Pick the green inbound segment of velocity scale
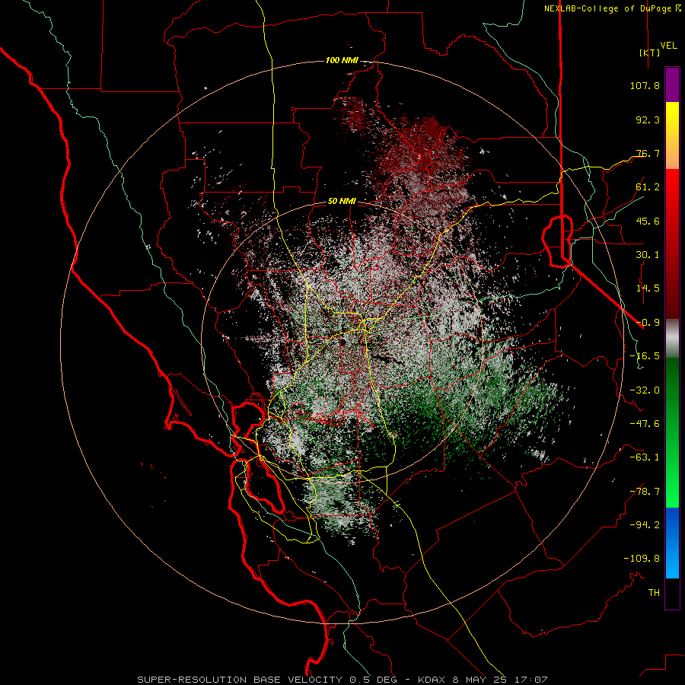The height and width of the screenshot is (685, 685). [672, 432]
